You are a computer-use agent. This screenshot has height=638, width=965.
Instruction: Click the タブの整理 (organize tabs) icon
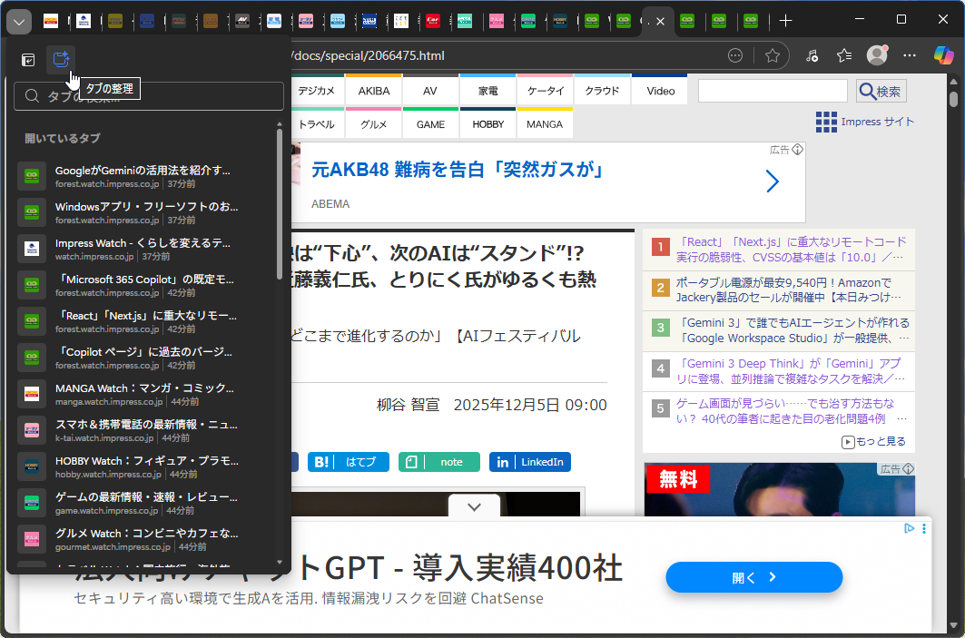(x=60, y=58)
